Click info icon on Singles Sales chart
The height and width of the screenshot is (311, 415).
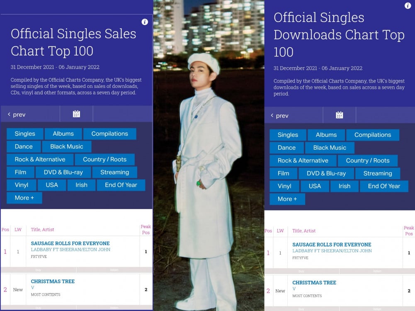145,22
